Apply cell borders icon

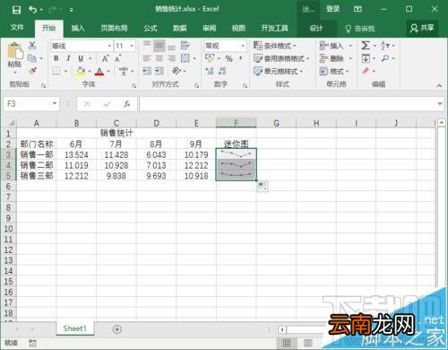coord(56,71)
